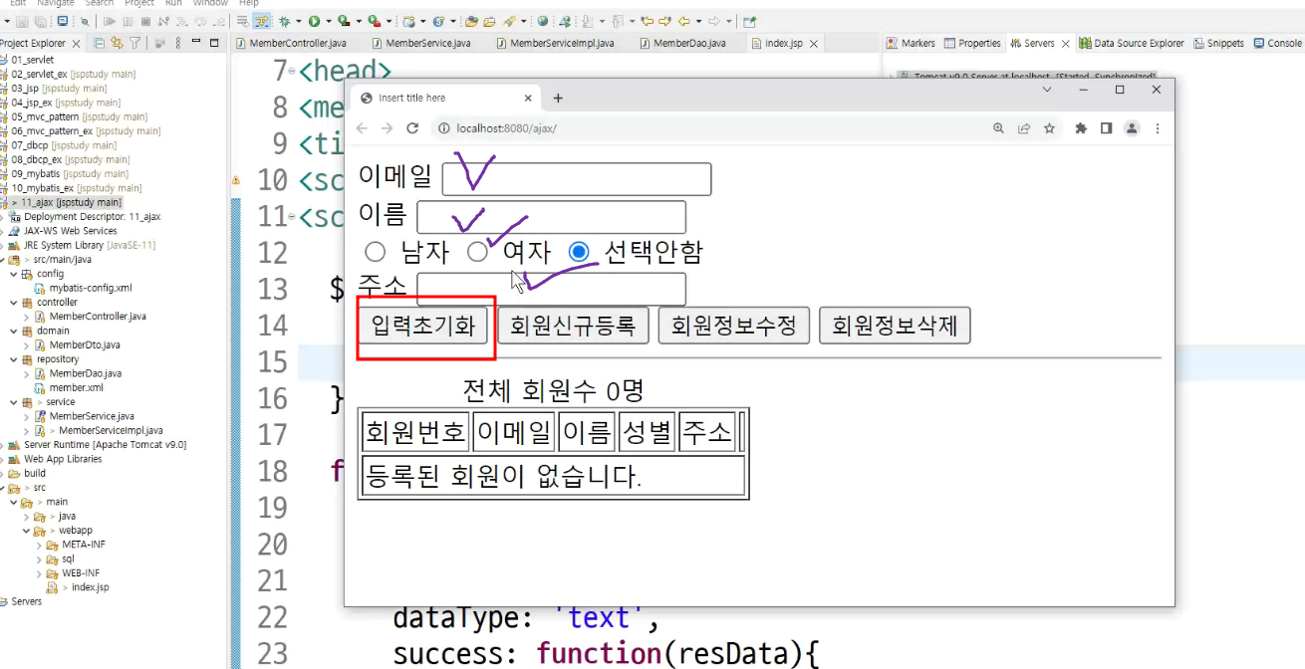Image resolution: width=1305 pixels, height=669 pixels.
Task: Click the Back navigation yellow arrow in Eclipse toolbar
Action: [x=684, y=21]
